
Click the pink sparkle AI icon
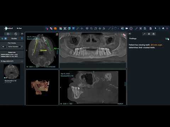(x=47, y=29)
